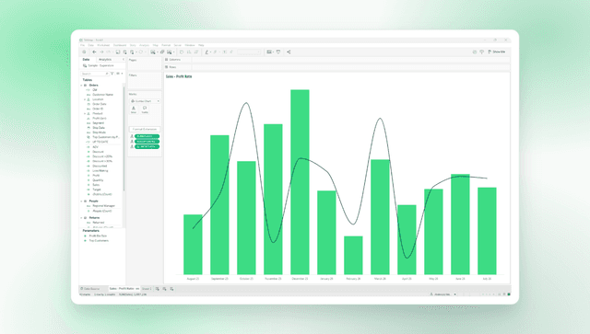Screen dimensions: 590x334
Task: Open the Combo Chart marks type dropdown
Action: click(x=145, y=101)
